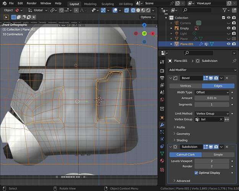Toggle Bevel modifier viewport display

211,78
